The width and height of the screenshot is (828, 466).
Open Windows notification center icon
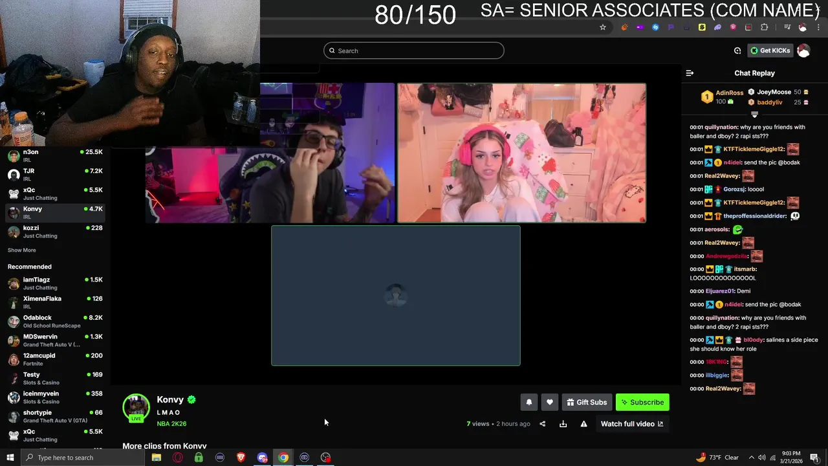(x=814, y=458)
